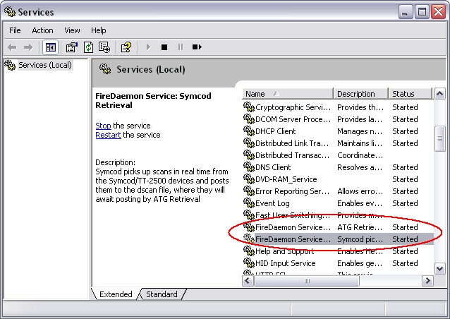Screen dimensions: 450x319
Task: Click vertical scrollbar up arrow
Action: [x=439, y=94]
